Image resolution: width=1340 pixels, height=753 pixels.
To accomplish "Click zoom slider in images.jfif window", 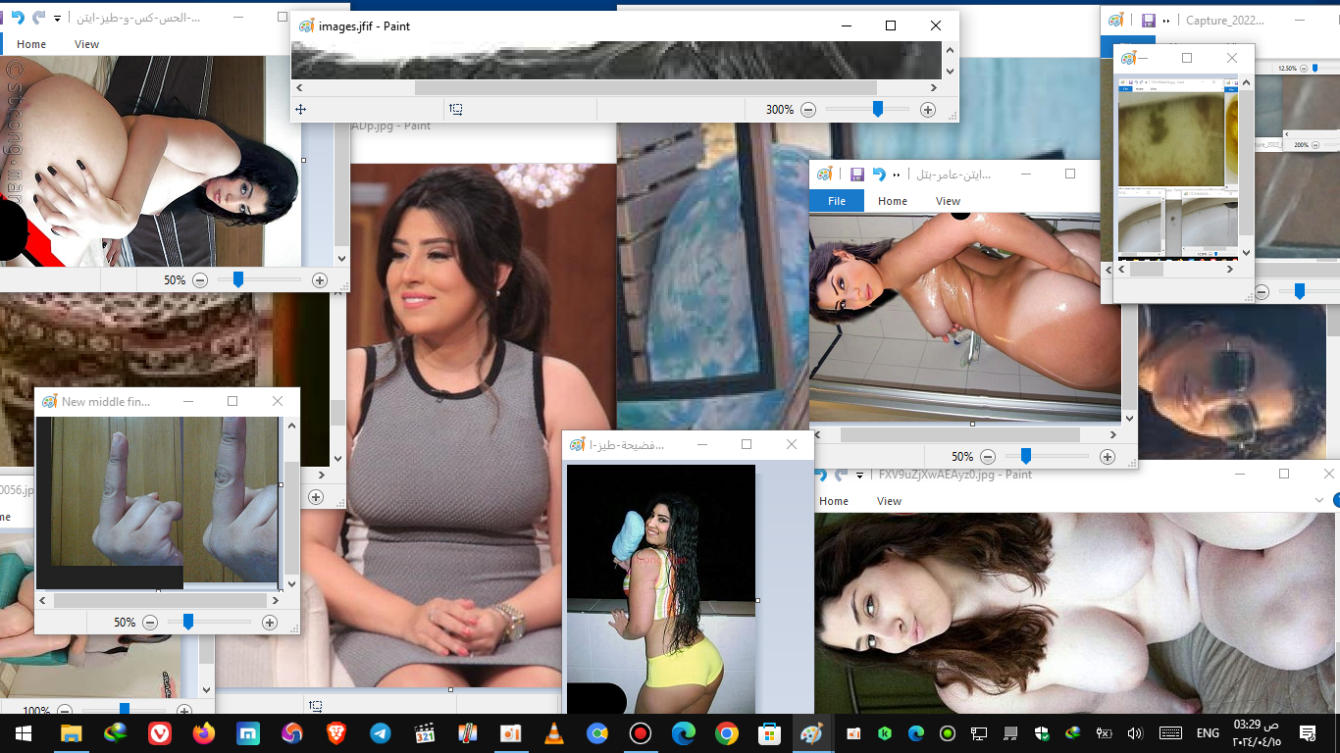I will coord(878,110).
